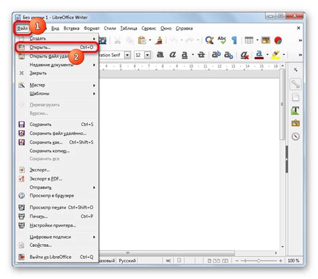Image resolution: width=318 pixels, height=279 pixels.
Task: Open the Таблица menu
Action: point(129,28)
